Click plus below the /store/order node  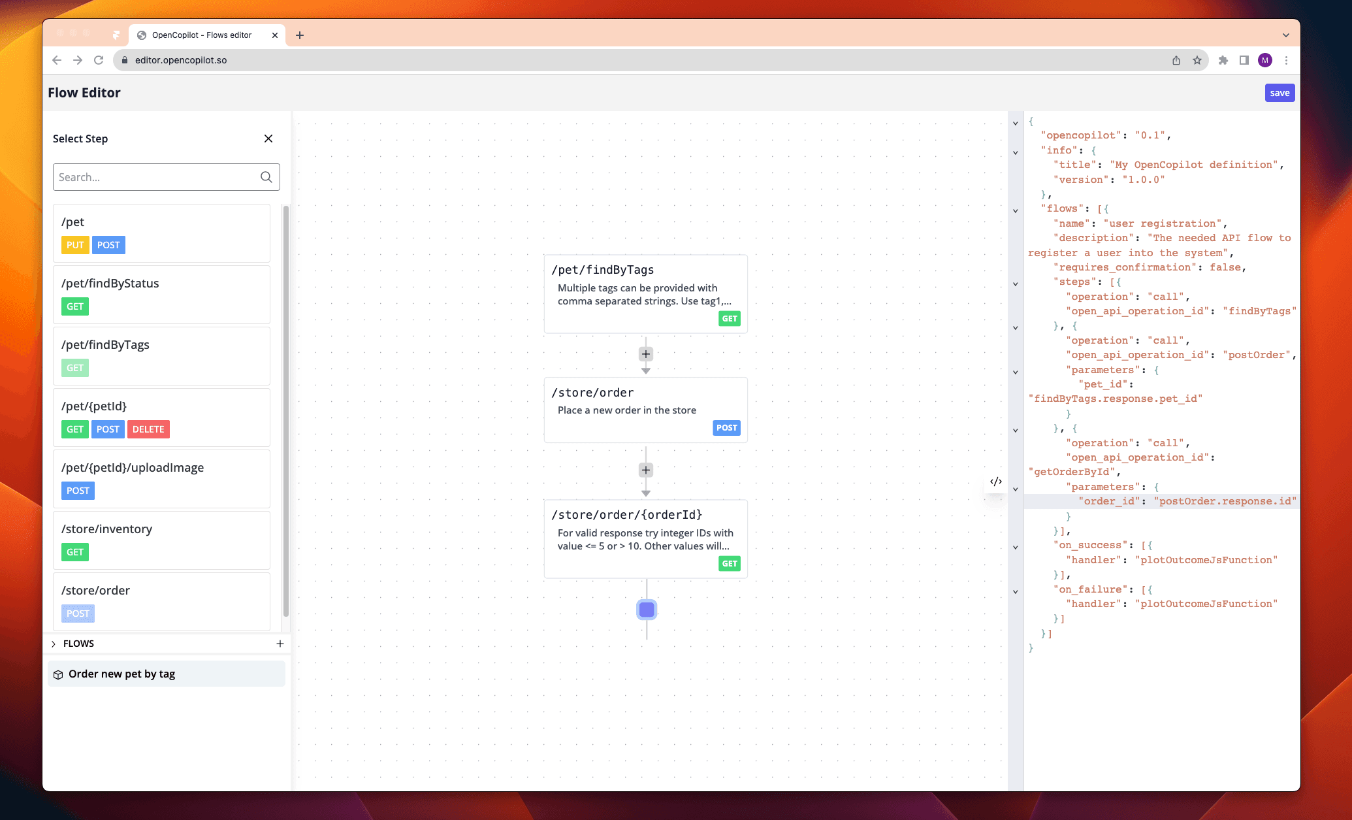(645, 470)
